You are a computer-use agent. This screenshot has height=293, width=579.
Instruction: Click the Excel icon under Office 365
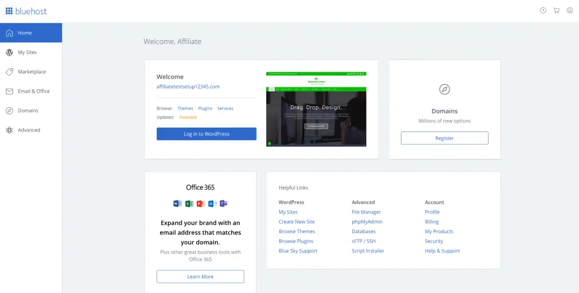tap(189, 203)
